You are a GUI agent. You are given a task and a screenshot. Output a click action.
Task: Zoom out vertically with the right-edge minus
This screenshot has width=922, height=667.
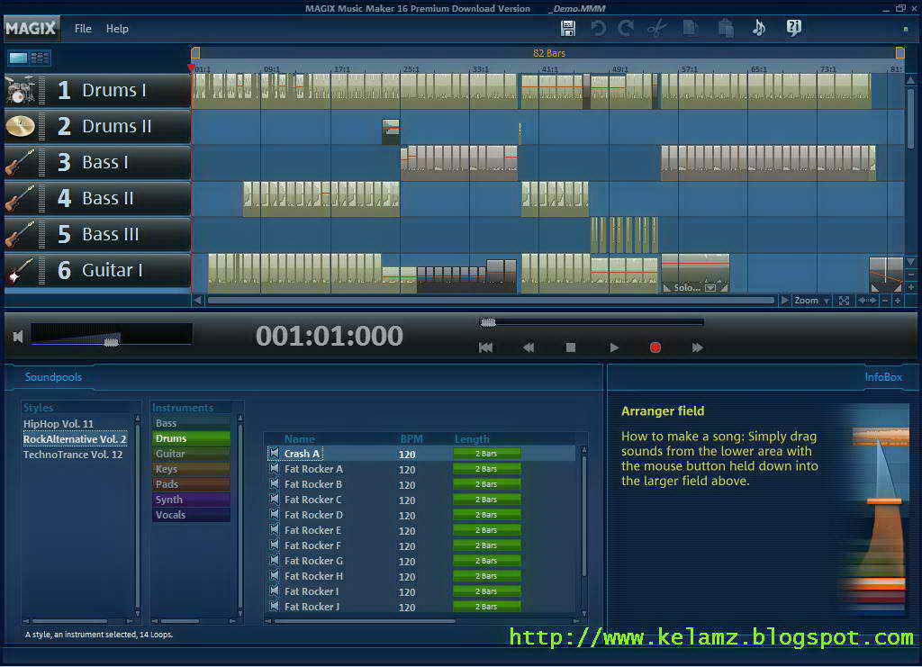911,275
